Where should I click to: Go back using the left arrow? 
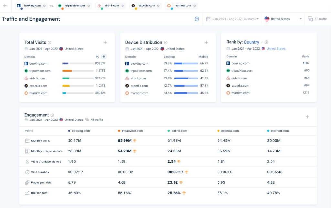5,6
